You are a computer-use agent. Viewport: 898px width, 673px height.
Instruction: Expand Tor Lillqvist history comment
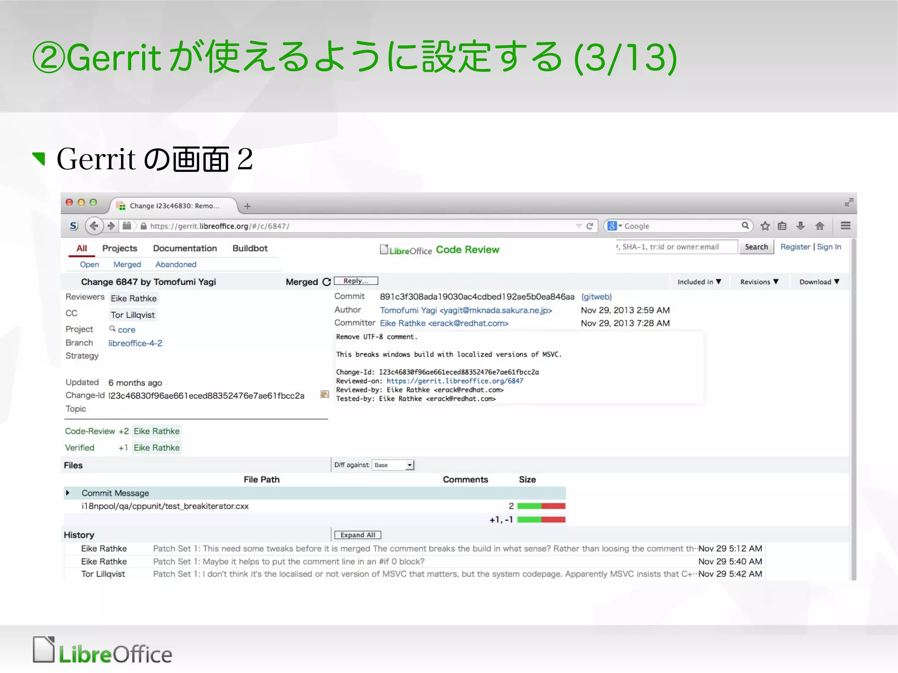(x=414, y=574)
